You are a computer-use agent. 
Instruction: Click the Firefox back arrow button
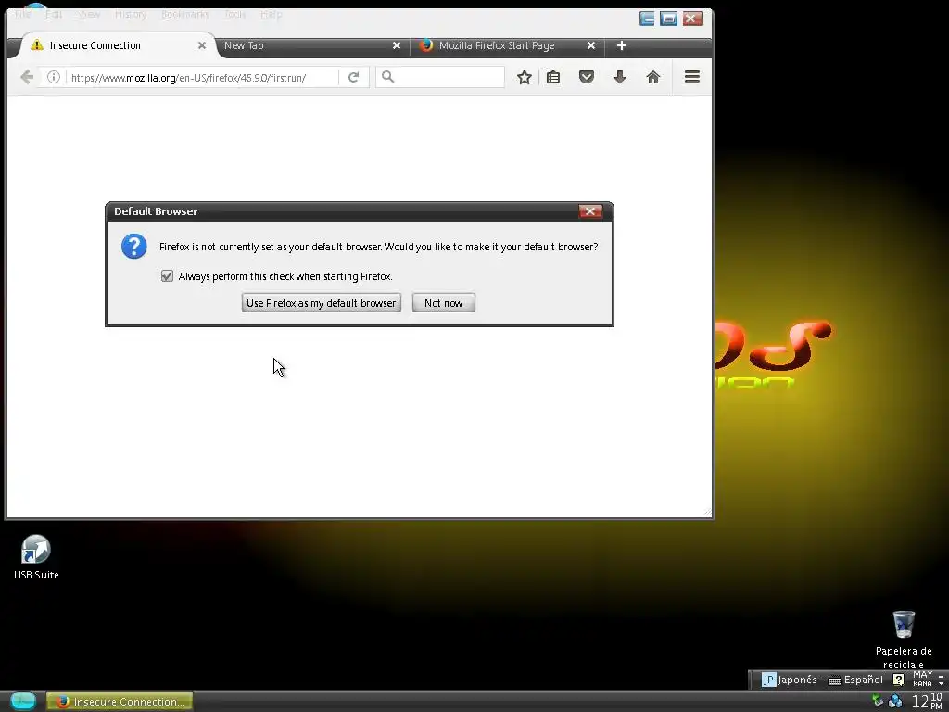click(27, 77)
